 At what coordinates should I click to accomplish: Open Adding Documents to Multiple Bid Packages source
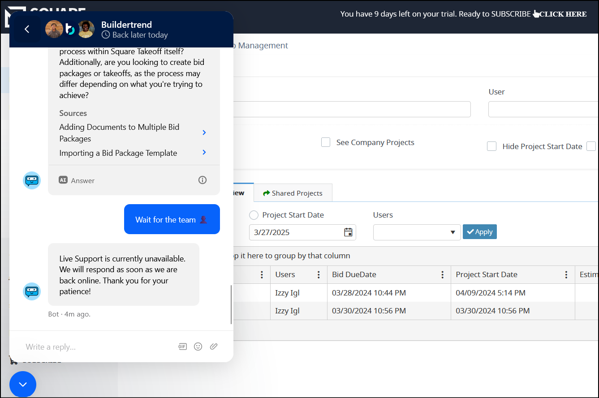click(x=133, y=133)
